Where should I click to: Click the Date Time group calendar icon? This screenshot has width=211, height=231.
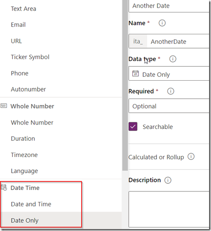coord(4,188)
